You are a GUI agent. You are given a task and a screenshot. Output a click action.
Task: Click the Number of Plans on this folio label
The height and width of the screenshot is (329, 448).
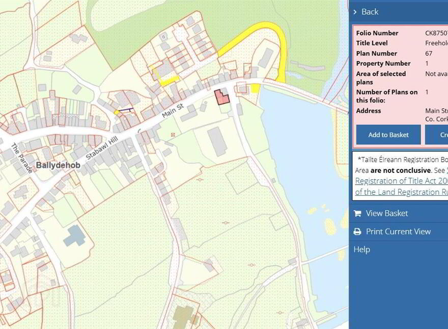point(387,96)
